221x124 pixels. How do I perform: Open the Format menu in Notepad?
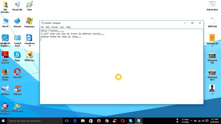click(55, 27)
